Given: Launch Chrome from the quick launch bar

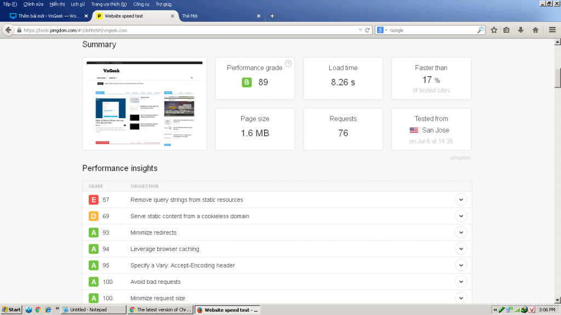Looking at the screenshot, I should click(38, 310).
